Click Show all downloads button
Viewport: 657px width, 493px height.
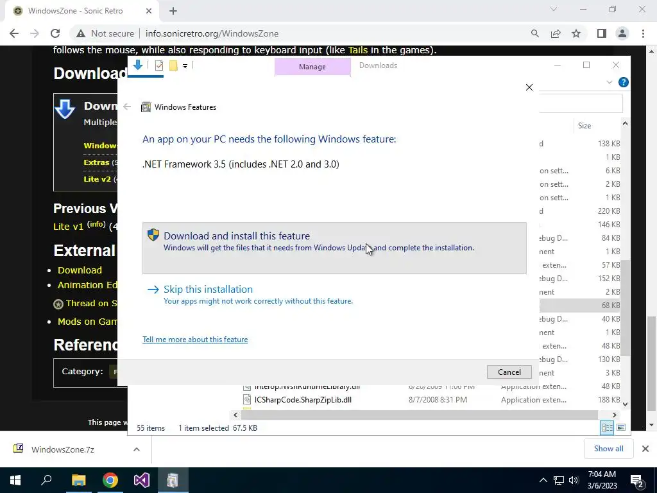608,449
